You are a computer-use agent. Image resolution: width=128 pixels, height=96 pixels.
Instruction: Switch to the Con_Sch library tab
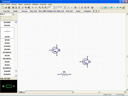click(6, 11)
